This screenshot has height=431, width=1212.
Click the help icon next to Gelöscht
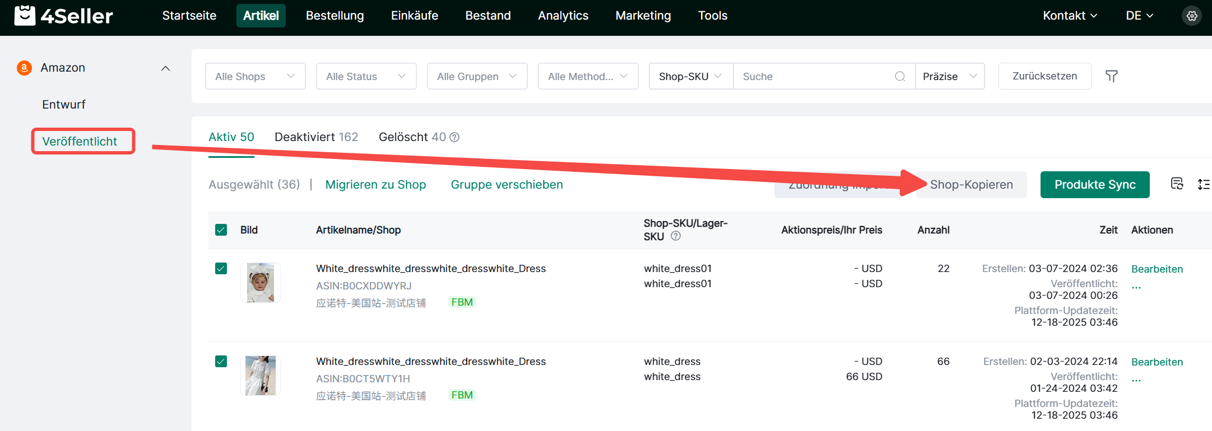tap(455, 137)
